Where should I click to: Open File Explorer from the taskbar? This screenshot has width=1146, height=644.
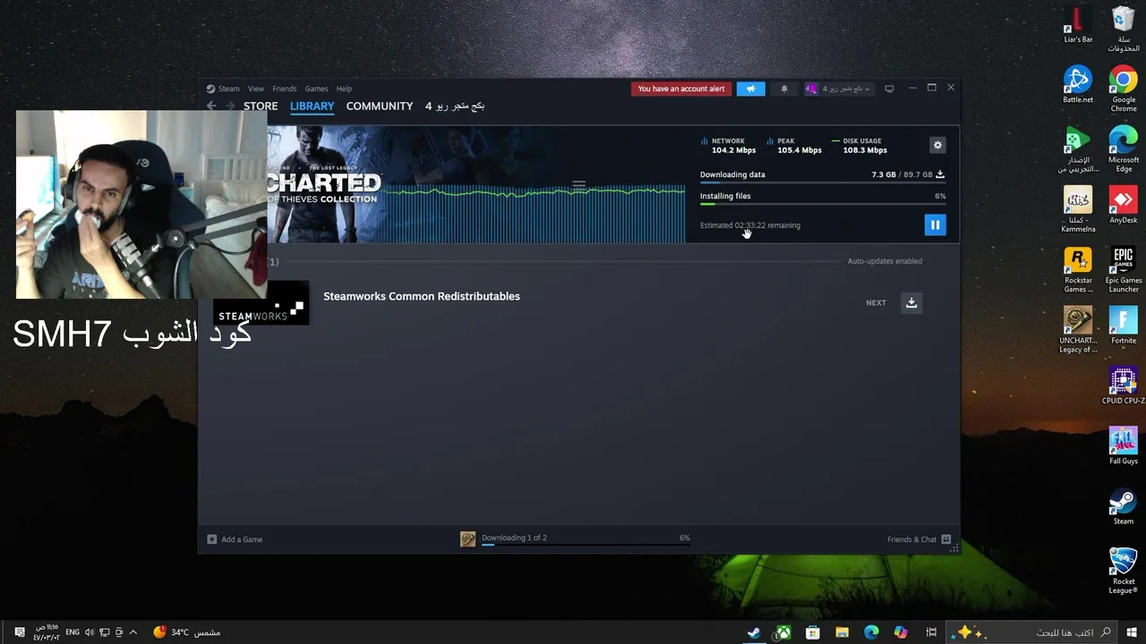pos(842,632)
